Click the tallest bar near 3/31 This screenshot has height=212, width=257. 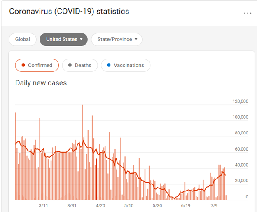click(82, 153)
